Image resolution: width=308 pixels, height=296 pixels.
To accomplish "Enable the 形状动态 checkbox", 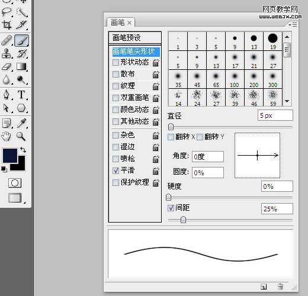I will [x=115, y=63].
